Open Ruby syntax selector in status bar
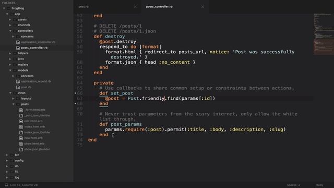This screenshot has width=334, height=188. (319, 185)
